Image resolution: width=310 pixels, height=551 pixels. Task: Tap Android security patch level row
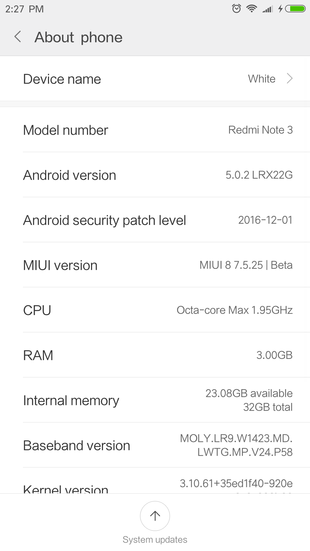(155, 220)
